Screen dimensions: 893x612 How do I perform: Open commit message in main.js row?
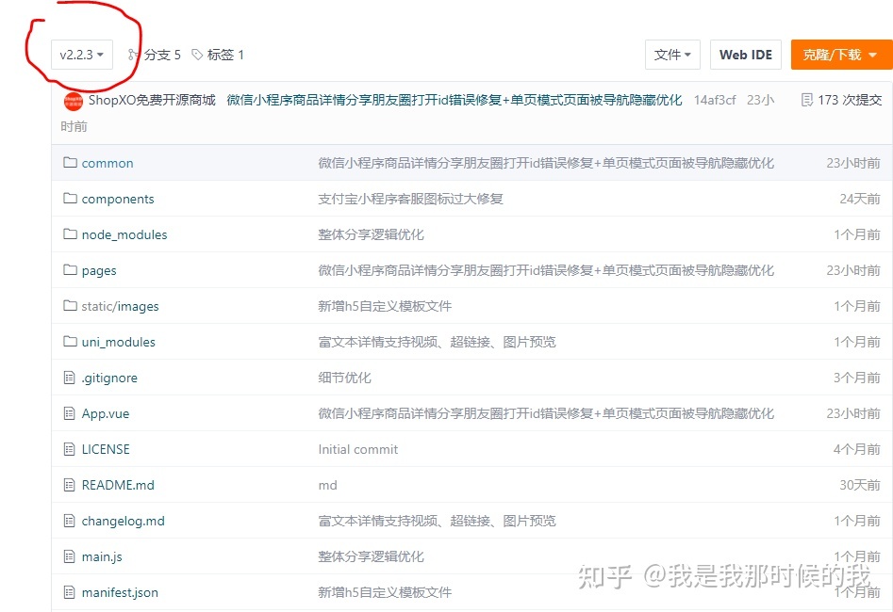tap(371, 557)
